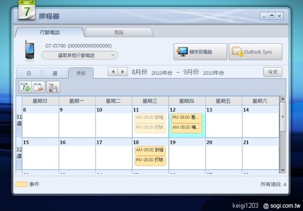Image resolution: width=303 pixels, height=211 pixels.
Task: Jump to today with 今天 button
Action: [x=273, y=72]
